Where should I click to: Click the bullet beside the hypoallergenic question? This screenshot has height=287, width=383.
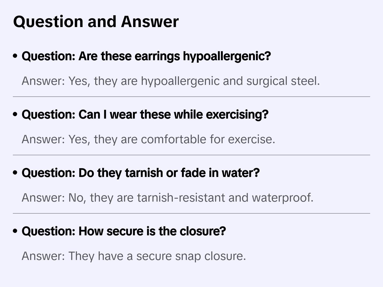click(x=15, y=56)
